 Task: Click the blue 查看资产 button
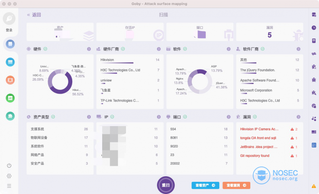[205, 185]
